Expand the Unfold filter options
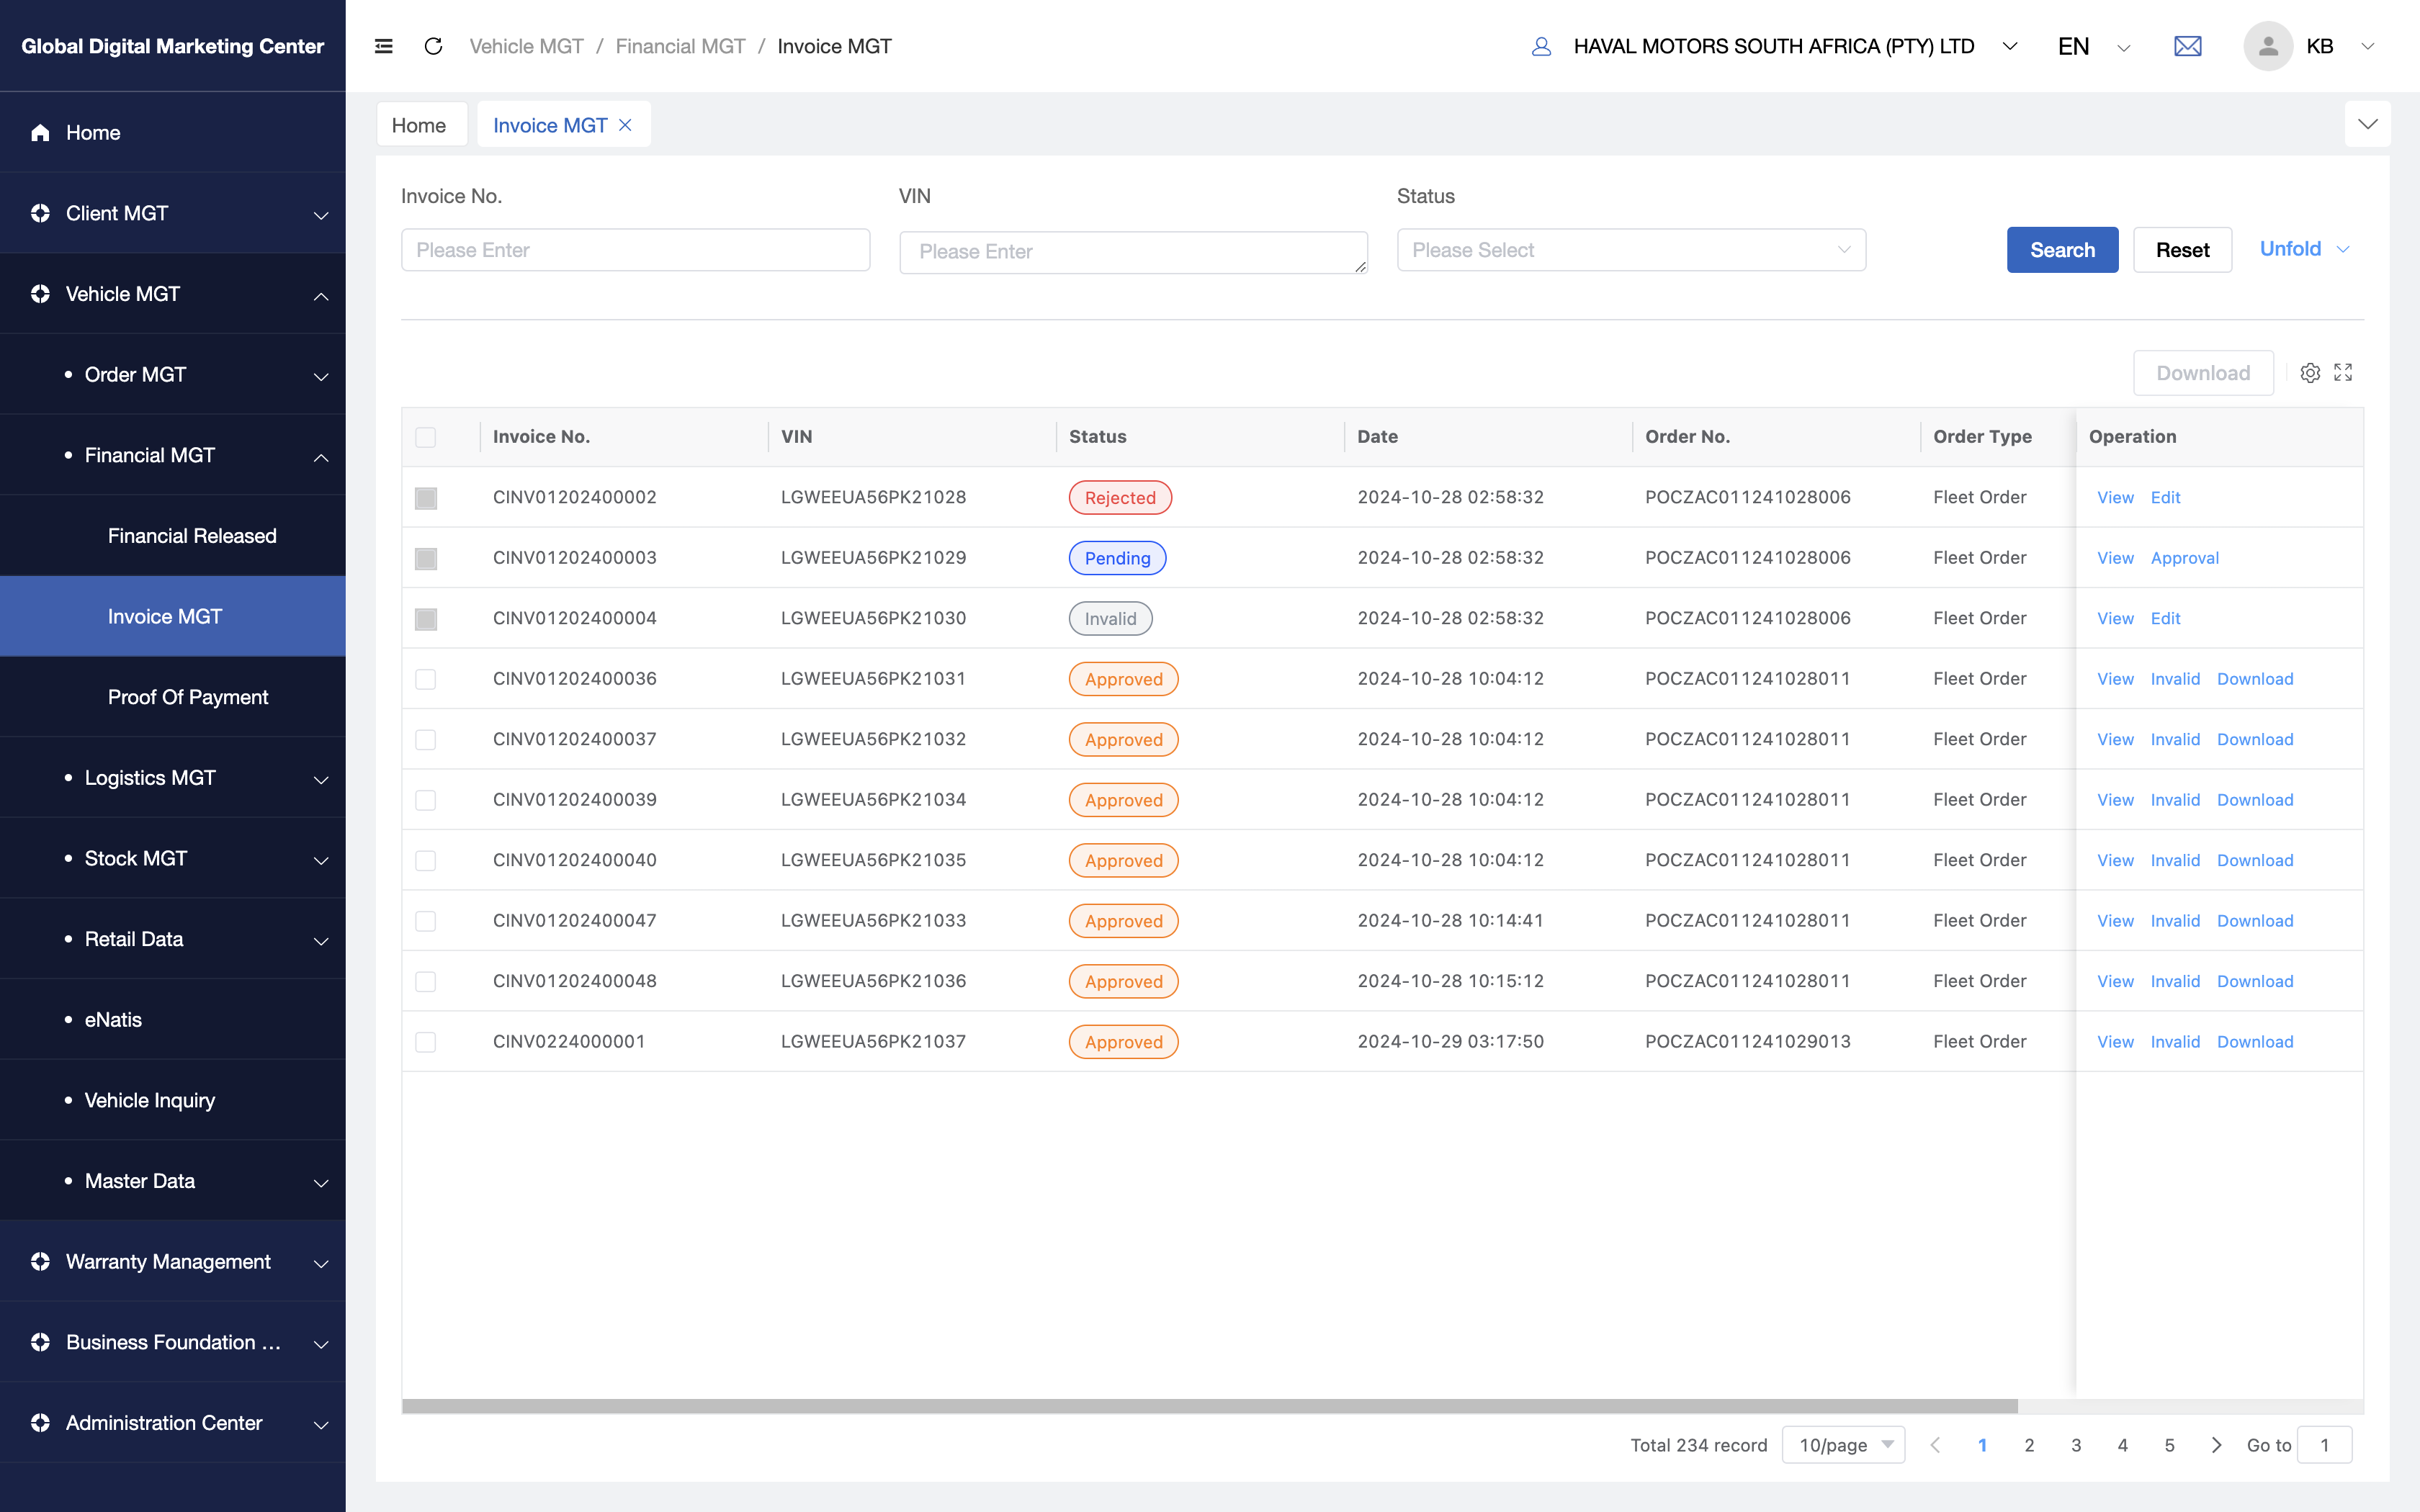The image size is (2420, 1512). (2304, 249)
